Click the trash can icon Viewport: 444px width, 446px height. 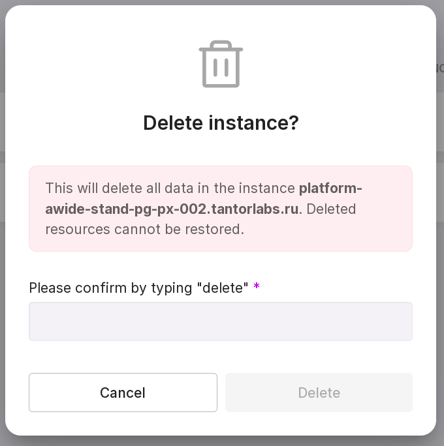pos(221,64)
